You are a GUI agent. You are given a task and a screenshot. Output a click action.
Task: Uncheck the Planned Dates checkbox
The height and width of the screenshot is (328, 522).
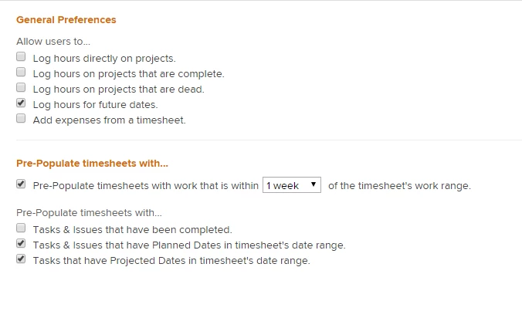[x=21, y=245]
